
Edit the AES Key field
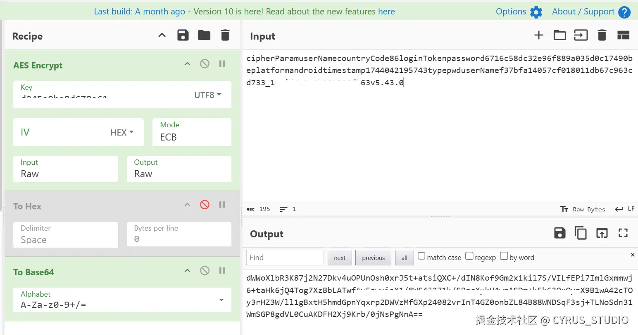pos(101,95)
